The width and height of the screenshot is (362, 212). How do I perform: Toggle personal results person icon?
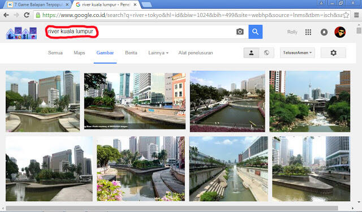pos(251,53)
